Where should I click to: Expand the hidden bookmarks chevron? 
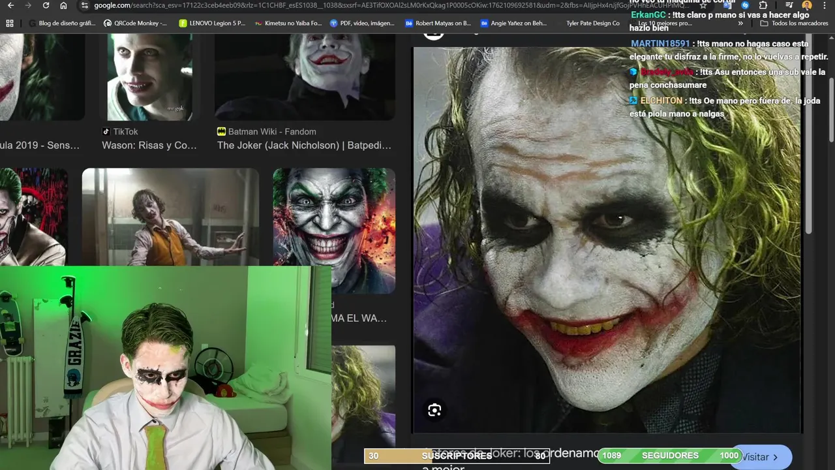pyautogui.click(x=740, y=23)
